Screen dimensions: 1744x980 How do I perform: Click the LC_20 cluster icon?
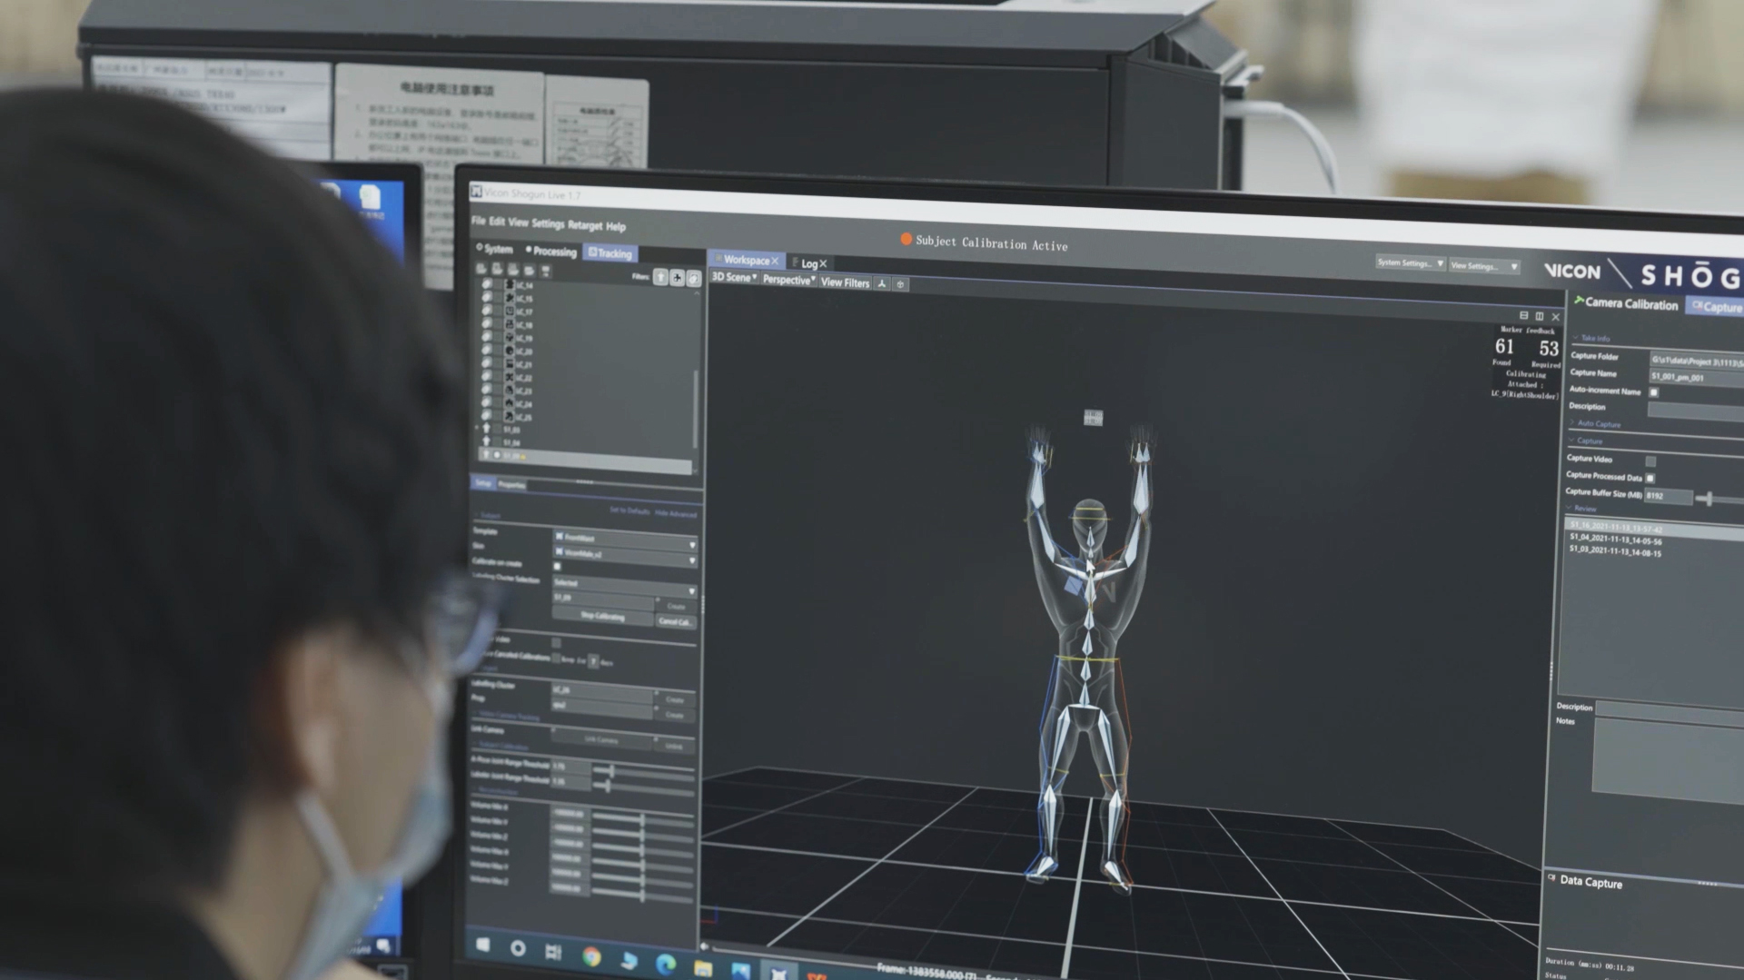click(509, 351)
